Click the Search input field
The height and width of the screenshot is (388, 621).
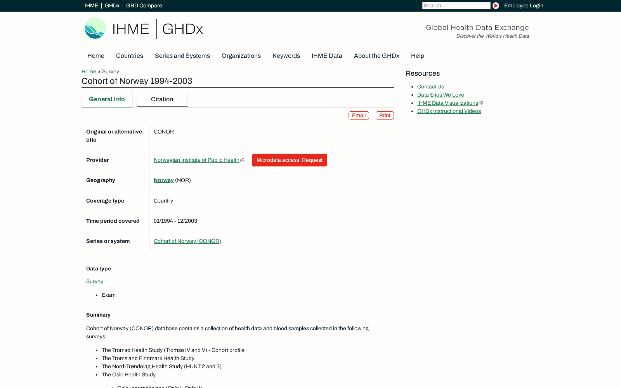456,5
